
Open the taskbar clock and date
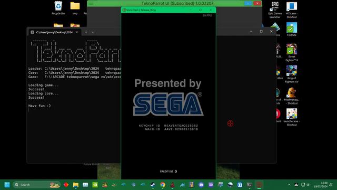click(321, 185)
